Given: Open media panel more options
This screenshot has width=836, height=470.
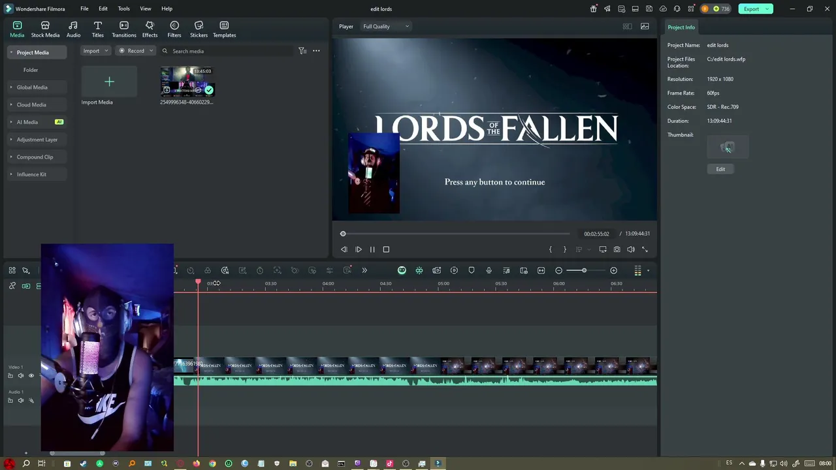Looking at the screenshot, I should [x=316, y=51].
